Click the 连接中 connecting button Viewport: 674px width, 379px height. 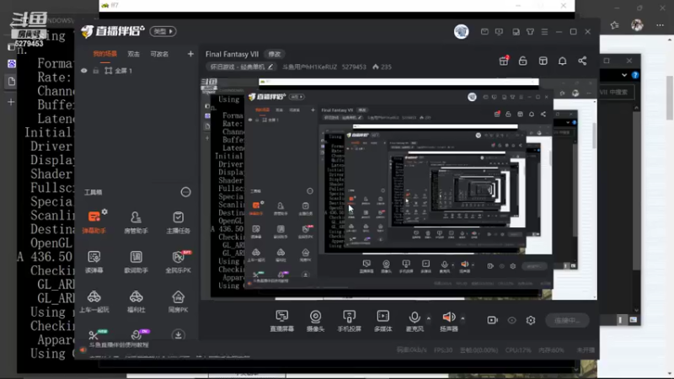coord(567,320)
